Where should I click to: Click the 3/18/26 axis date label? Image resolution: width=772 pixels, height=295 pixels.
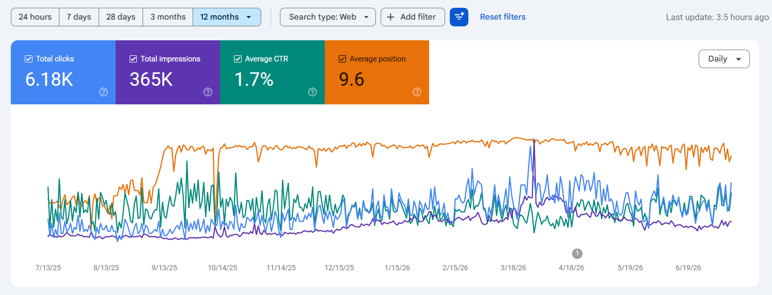[x=513, y=268]
